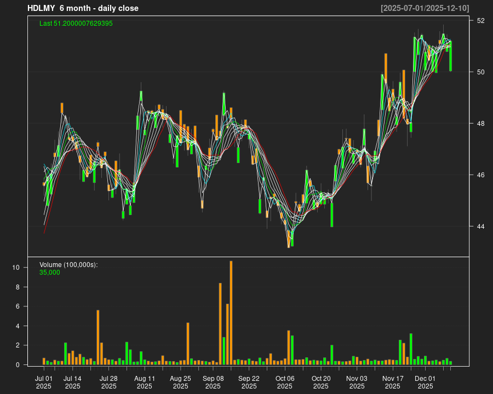Click the 4 label on volume axis
Image resolution: width=493 pixels, height=394 pixels.
click(18, 326)
